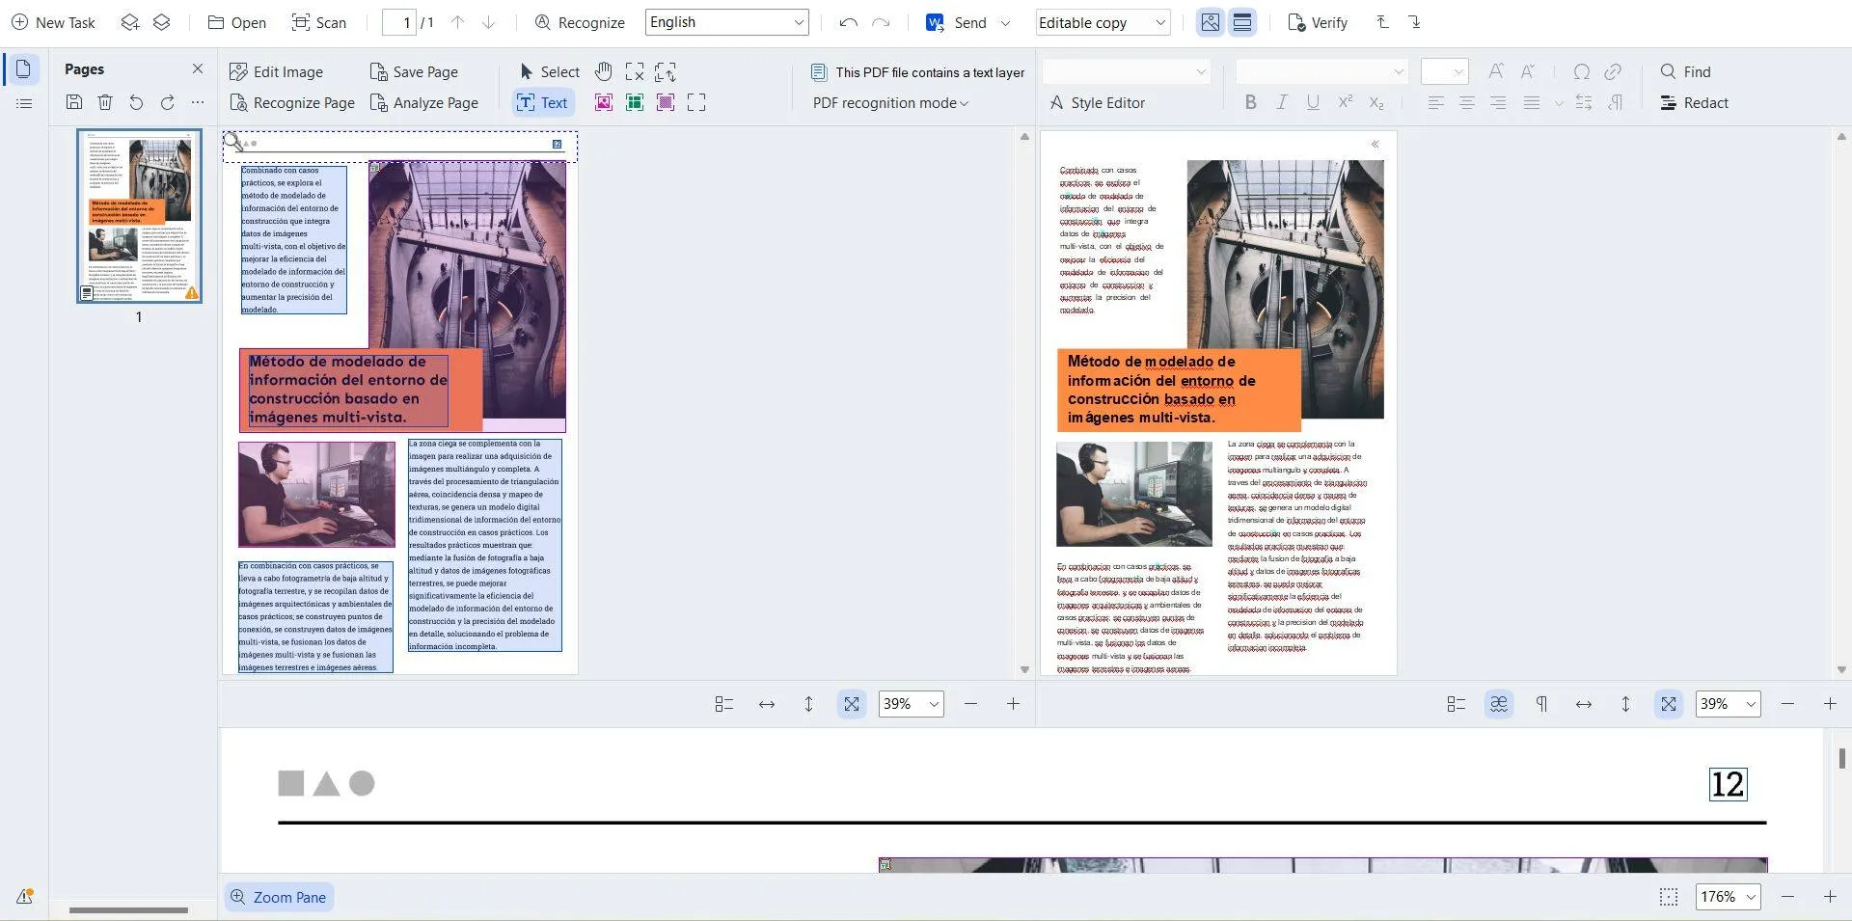Go to previous page arrow
Viewport: 1852px width, 921px height.
[x=457, y=22]
